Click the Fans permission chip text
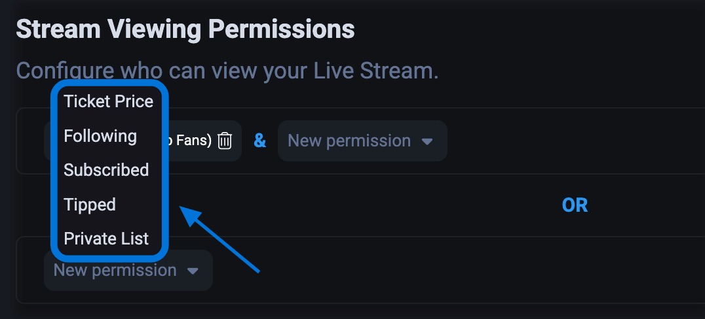 pyautogui.click(x=191, y=141)
